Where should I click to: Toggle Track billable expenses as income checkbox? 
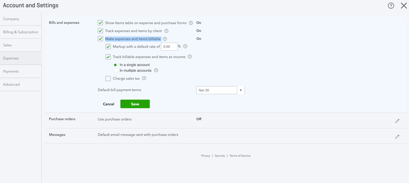tap(108, 57)
